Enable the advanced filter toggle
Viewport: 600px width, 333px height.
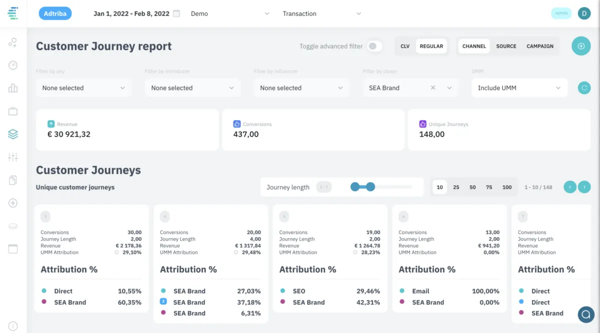point(374,46)
